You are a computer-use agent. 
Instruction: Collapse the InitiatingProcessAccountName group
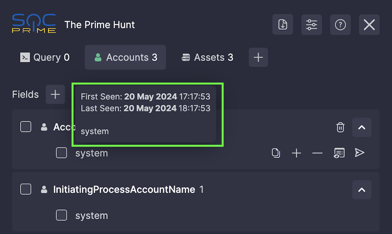coord(361,190)
